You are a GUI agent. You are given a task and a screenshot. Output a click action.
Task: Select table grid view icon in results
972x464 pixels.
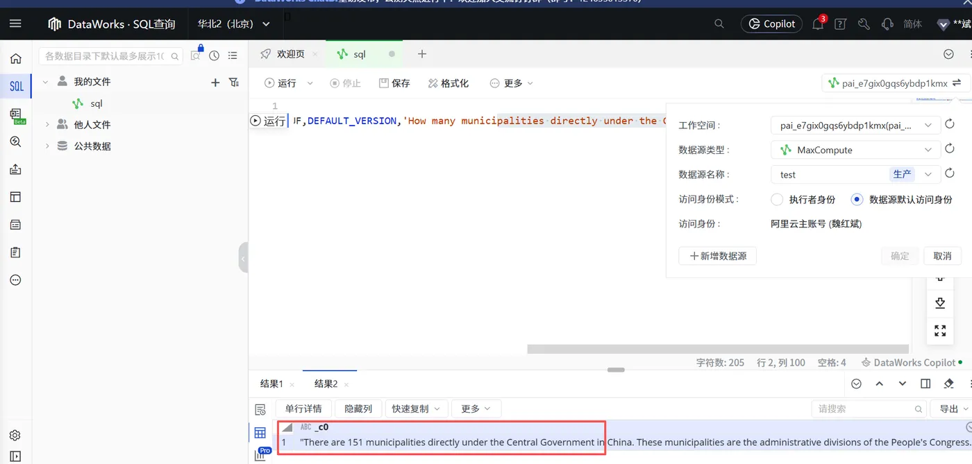[x=260, y=433]
